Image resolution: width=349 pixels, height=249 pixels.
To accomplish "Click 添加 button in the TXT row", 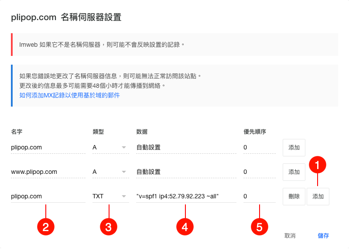I will (x=318, y=197).
